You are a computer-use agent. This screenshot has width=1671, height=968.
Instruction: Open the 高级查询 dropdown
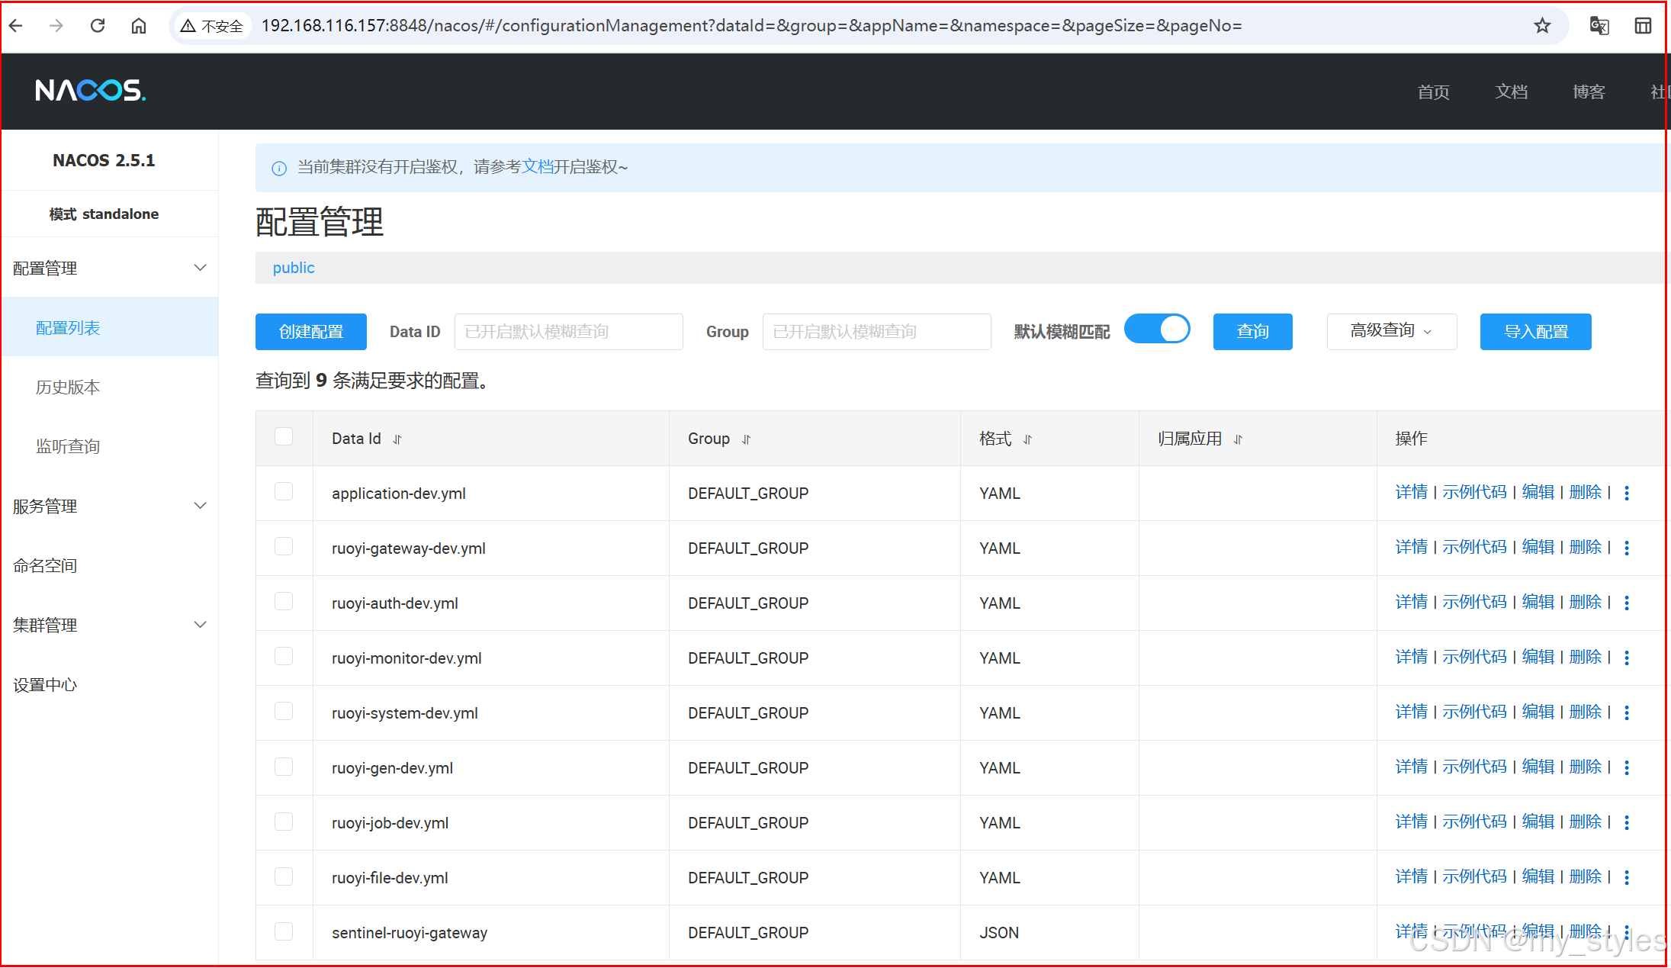1391,331
